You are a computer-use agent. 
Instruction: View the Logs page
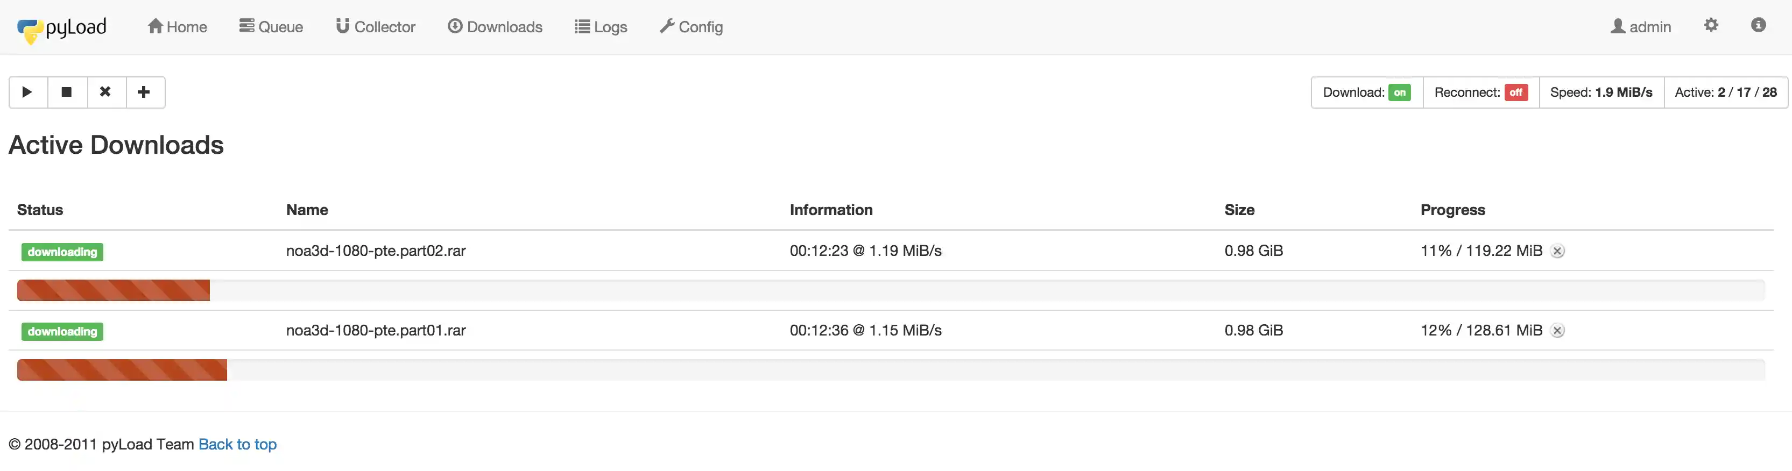coord(601,27)
